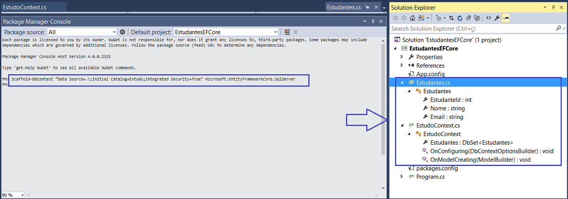Expand the Properties node

coord(402,57)
